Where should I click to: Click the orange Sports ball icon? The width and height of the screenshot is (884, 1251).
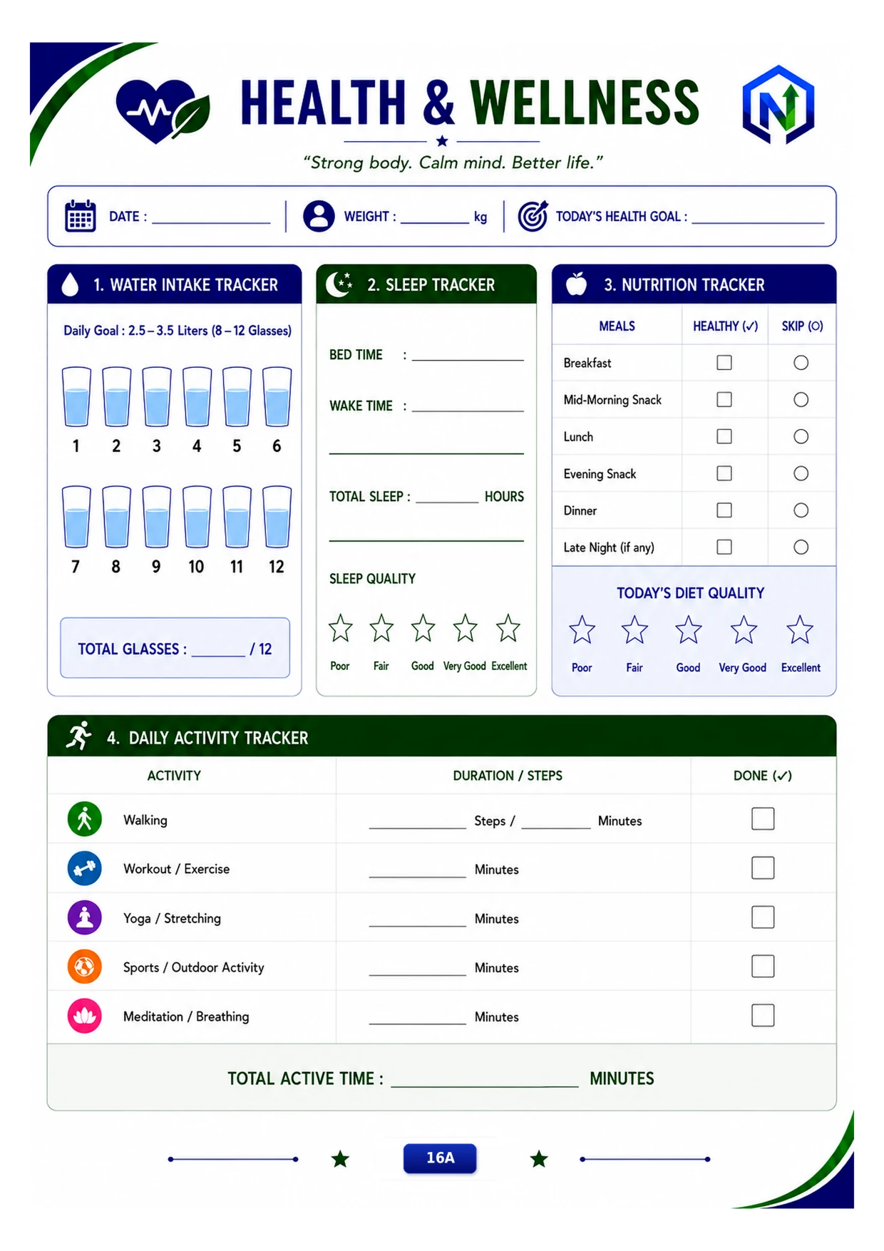click(x=84, y=967)
